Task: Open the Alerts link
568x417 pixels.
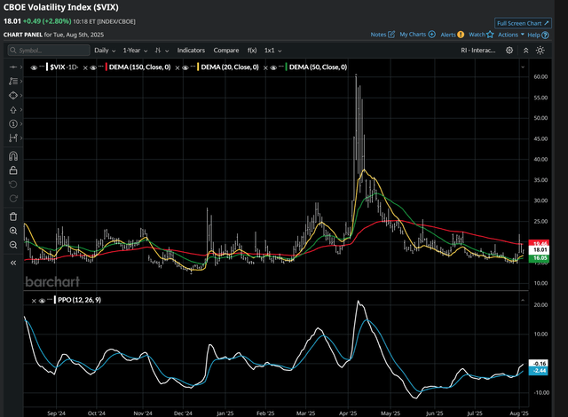Action: coord(448,35)
